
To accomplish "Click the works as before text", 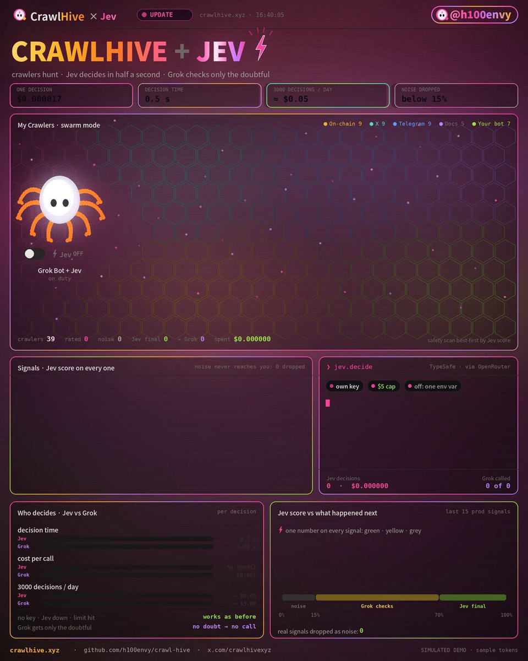I will click(x=229, y=616).
